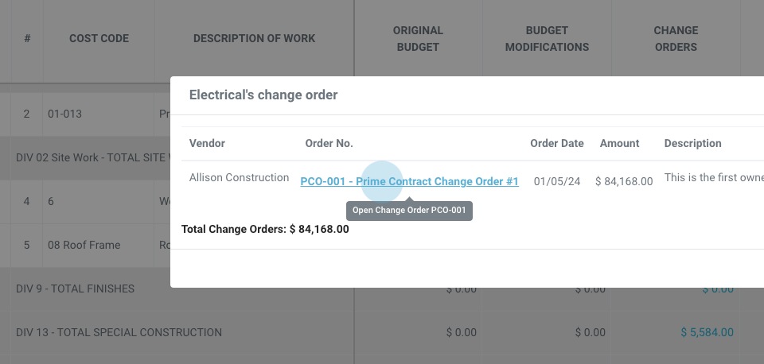Click the Order Date column header
The height and width of the screenshot is (364, 764).
tap(557, 144)
